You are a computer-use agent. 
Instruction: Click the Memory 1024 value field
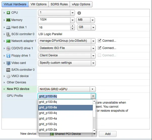[x=54, y=20]
